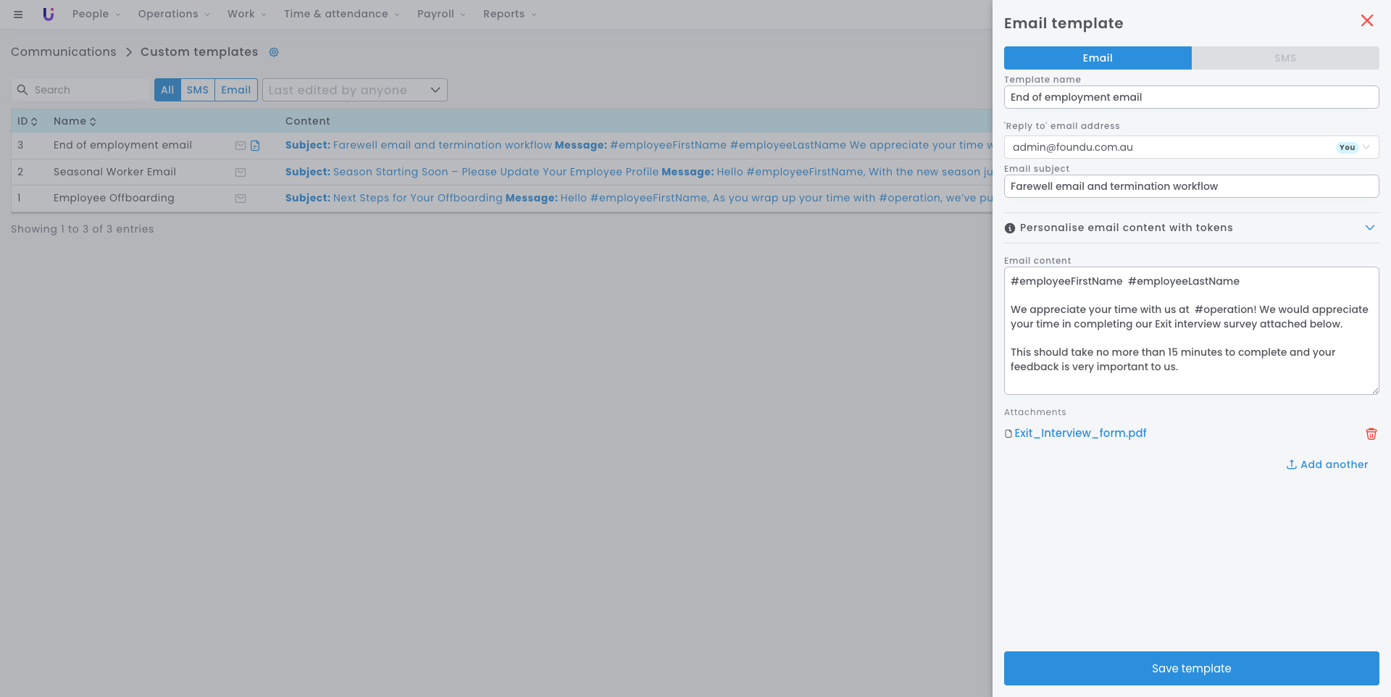Click Save template button
This screenshot has width=1391, height=697.
pos(1191,668)
